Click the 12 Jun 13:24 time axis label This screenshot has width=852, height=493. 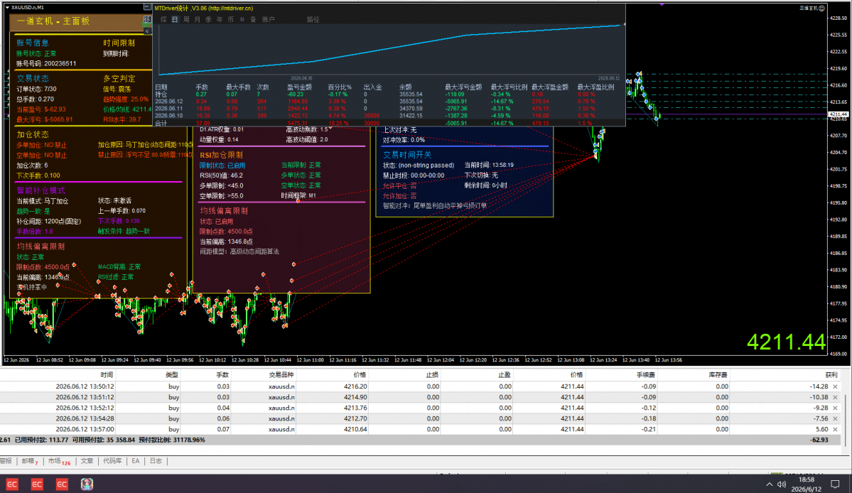[x=603, y=360]
